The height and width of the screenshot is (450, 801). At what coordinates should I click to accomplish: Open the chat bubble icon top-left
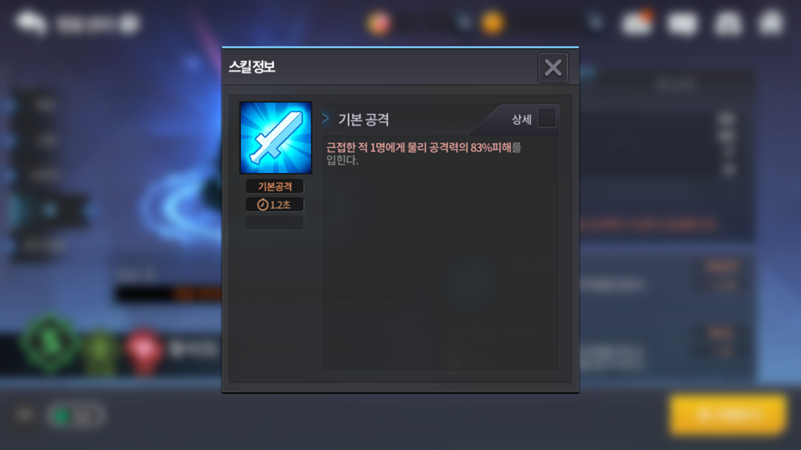(31, 23)
